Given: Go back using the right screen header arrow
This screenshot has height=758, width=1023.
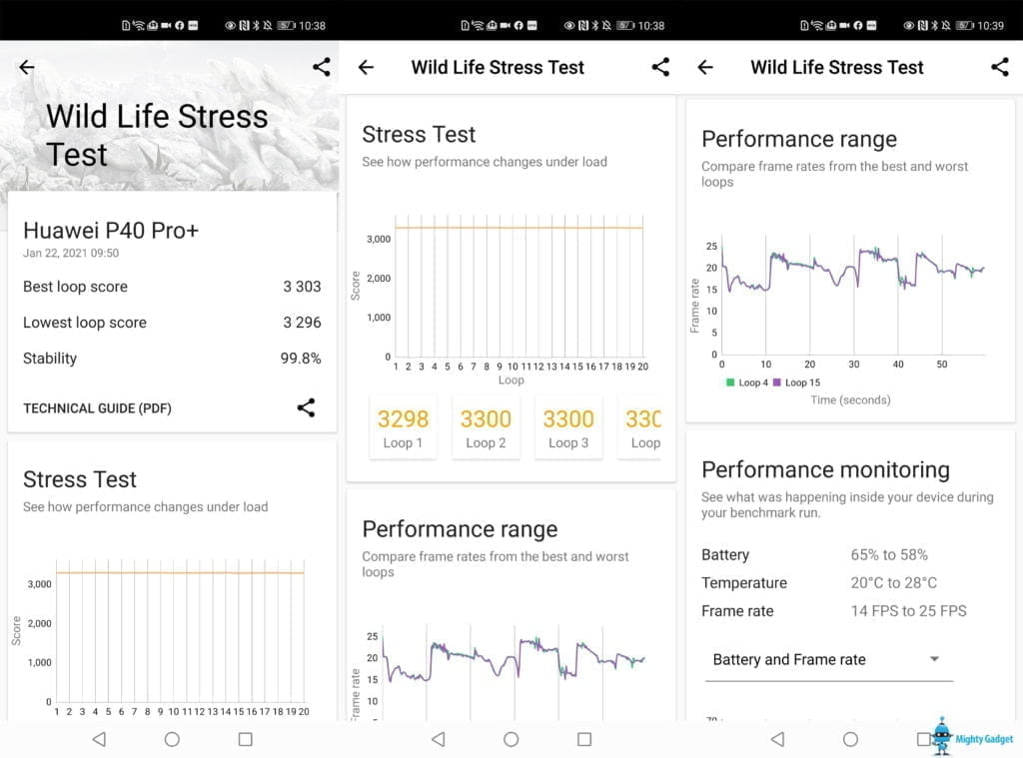Looking at the screenshot, I should (705, 67).
